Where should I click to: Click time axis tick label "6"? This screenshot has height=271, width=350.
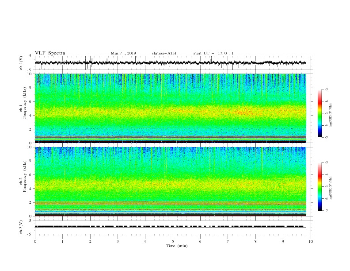tap(200, 241)
